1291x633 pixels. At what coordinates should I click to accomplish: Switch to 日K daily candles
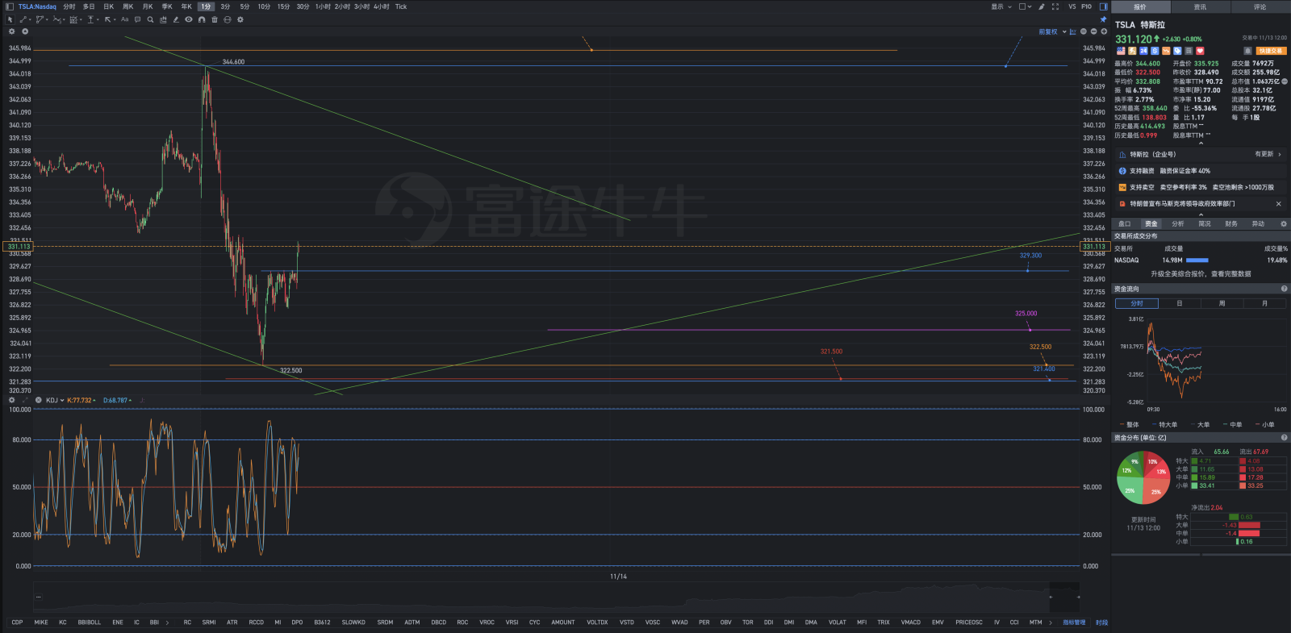pos(109,6)
